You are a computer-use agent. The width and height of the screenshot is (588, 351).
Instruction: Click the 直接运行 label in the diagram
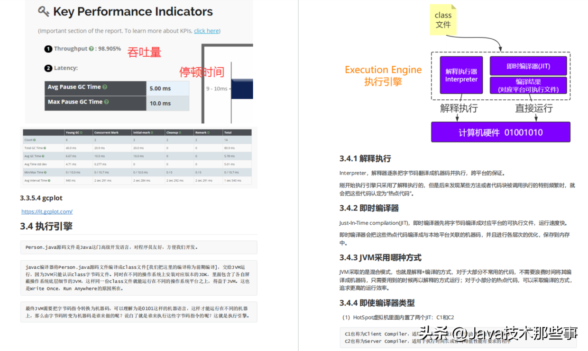(x=534, y=108)
